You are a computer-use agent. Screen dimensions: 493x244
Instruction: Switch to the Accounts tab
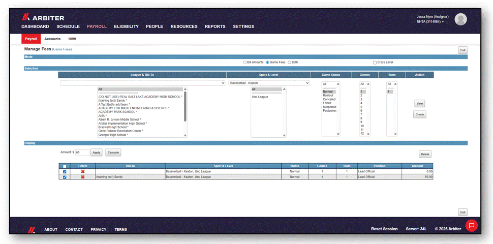tap(52, 39)
